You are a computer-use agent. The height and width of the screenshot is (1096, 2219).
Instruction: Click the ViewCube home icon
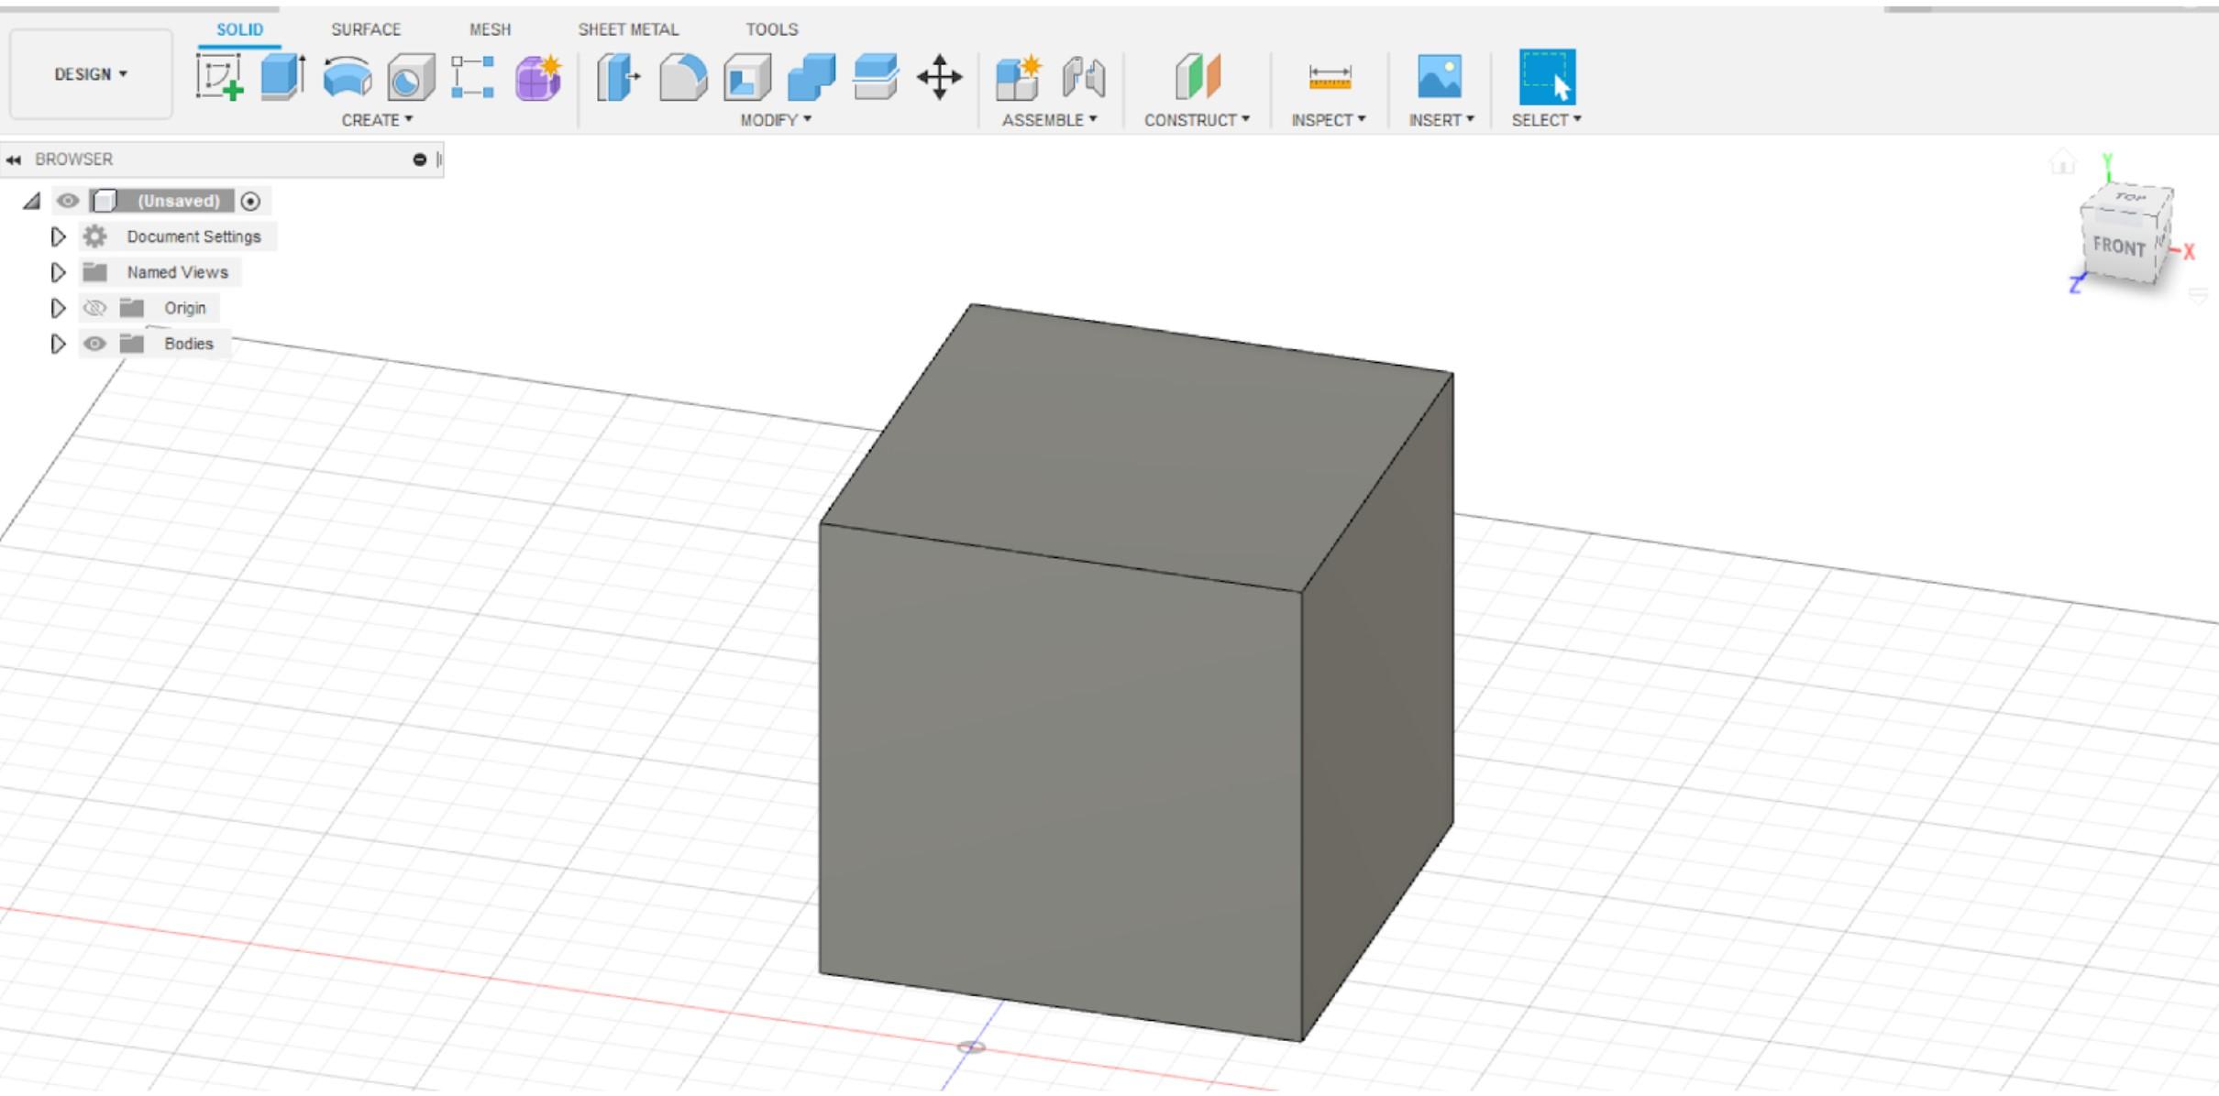(x=2062, y=162)
